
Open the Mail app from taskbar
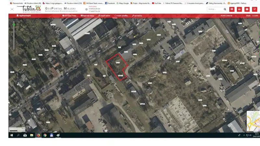click(25, 135)
